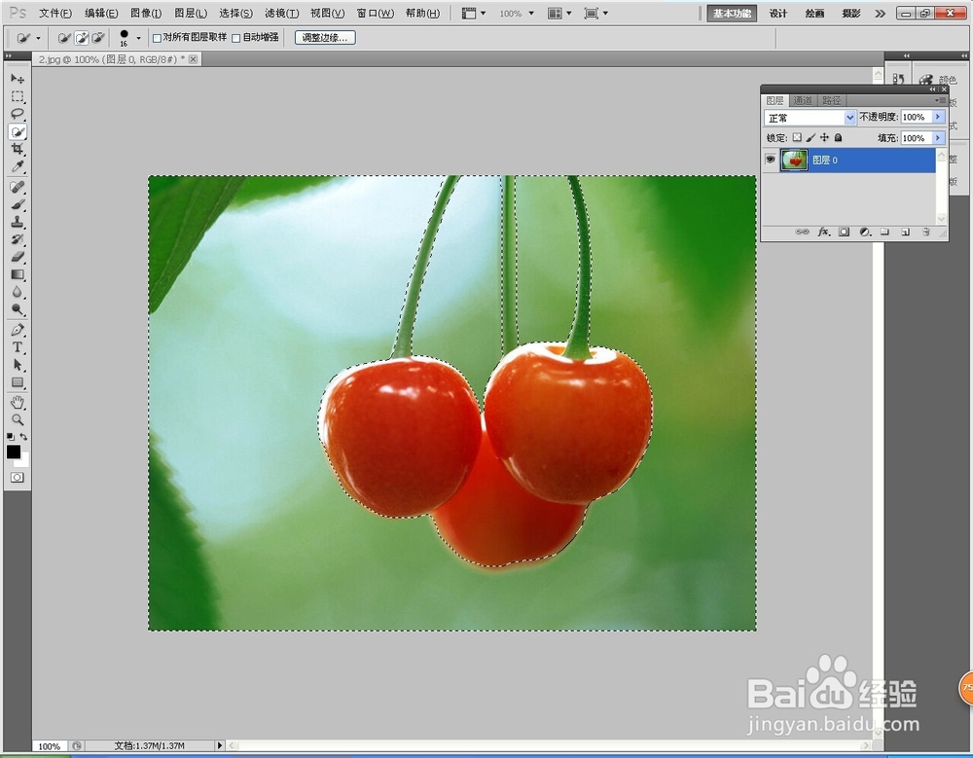Open the Layers panel options menu
This screenshot has width=973, height=758.
941,100
